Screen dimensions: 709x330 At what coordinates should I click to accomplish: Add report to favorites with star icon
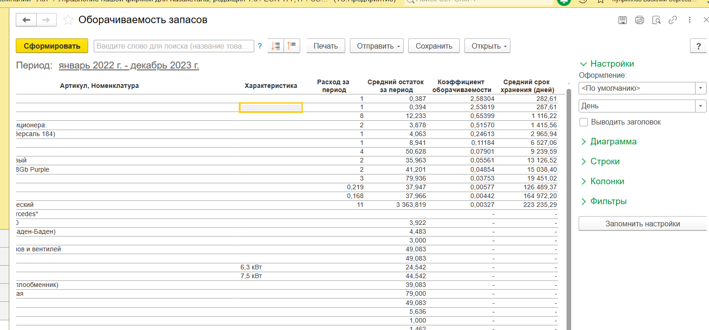tap(68, 20)
